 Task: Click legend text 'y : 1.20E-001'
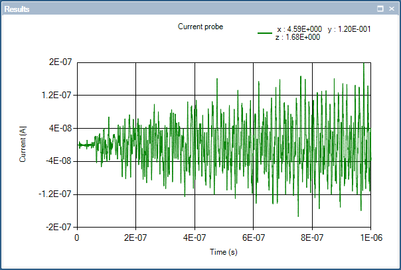point(349,29)
